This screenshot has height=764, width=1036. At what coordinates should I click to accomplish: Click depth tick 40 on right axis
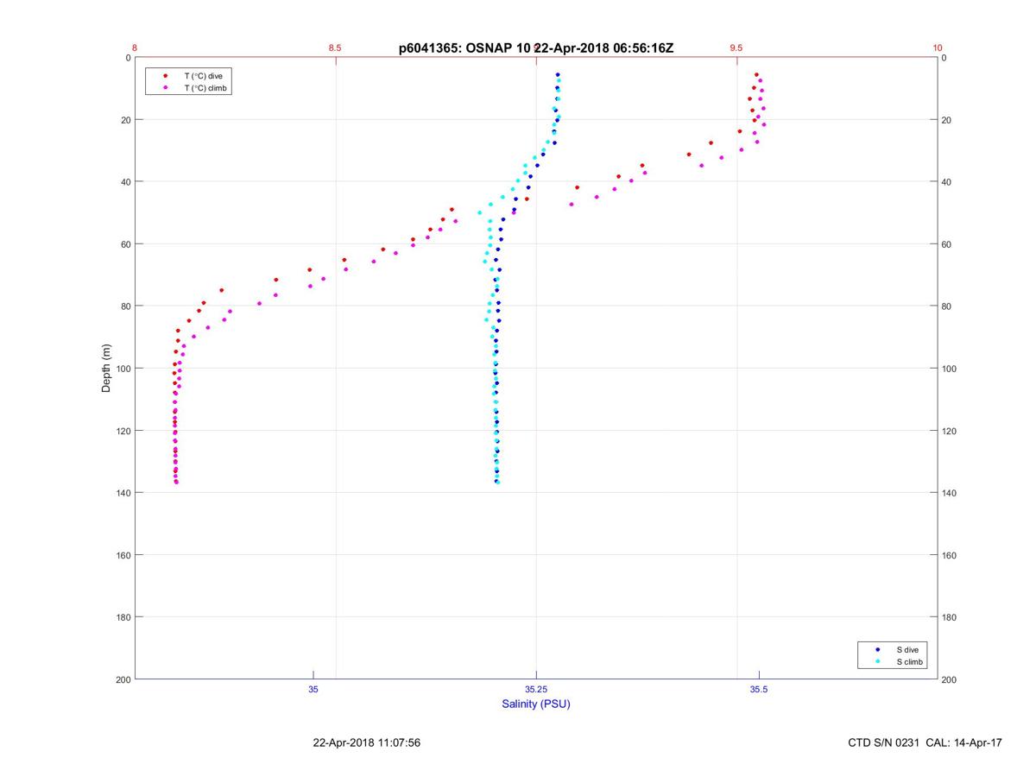[947, 182]
